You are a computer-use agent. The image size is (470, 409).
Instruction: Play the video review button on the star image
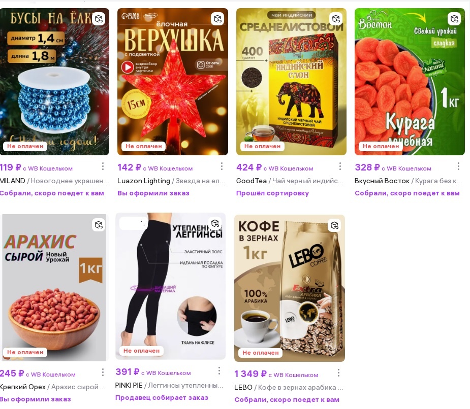(128, 67)
